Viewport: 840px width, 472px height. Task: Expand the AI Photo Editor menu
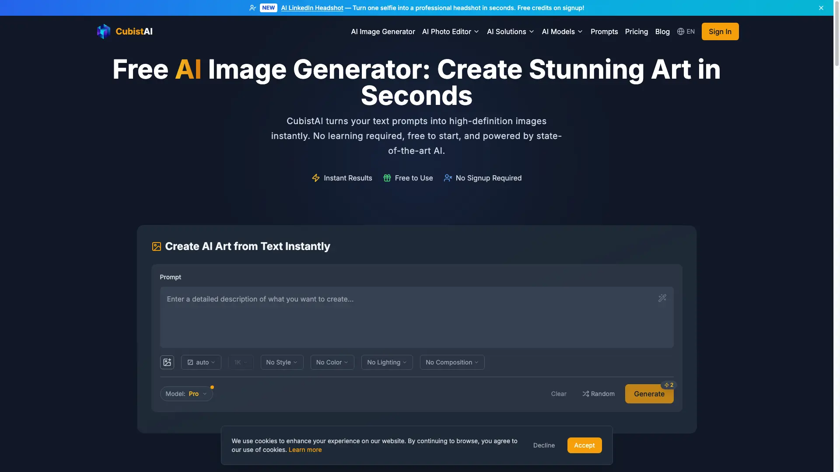tap(451, 31)
